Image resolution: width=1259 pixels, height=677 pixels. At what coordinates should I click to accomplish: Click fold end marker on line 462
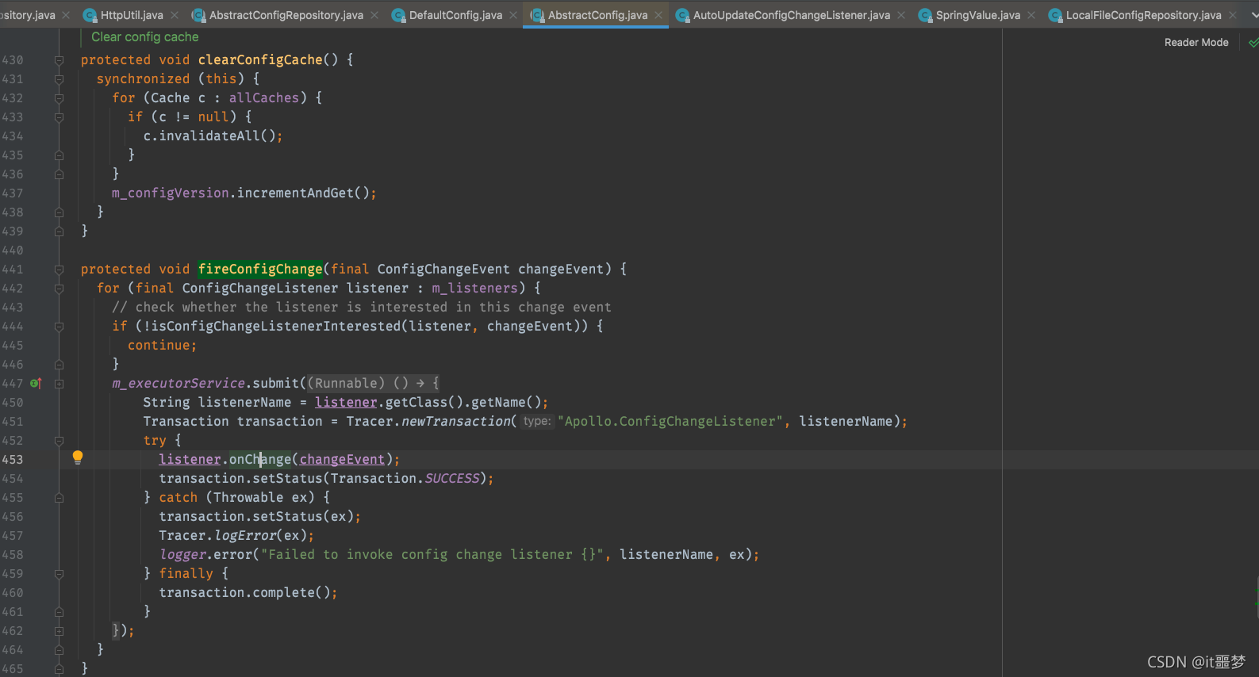pyautogui.click(x=59, y=631)
